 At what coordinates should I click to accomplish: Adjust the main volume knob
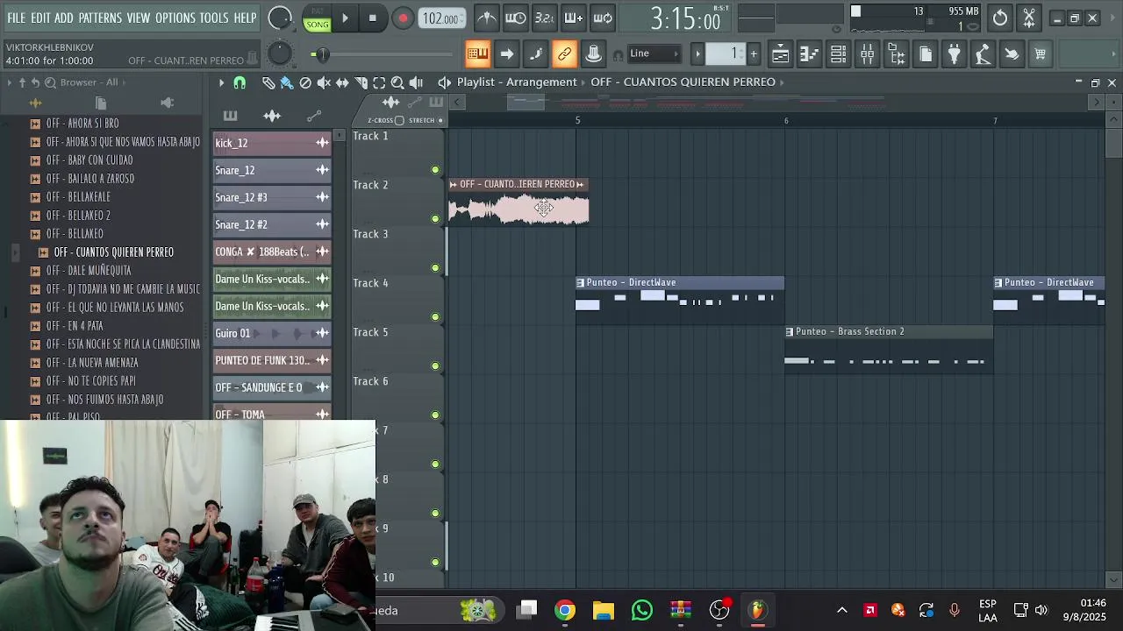pyautogui.click(x=280, y=18)
